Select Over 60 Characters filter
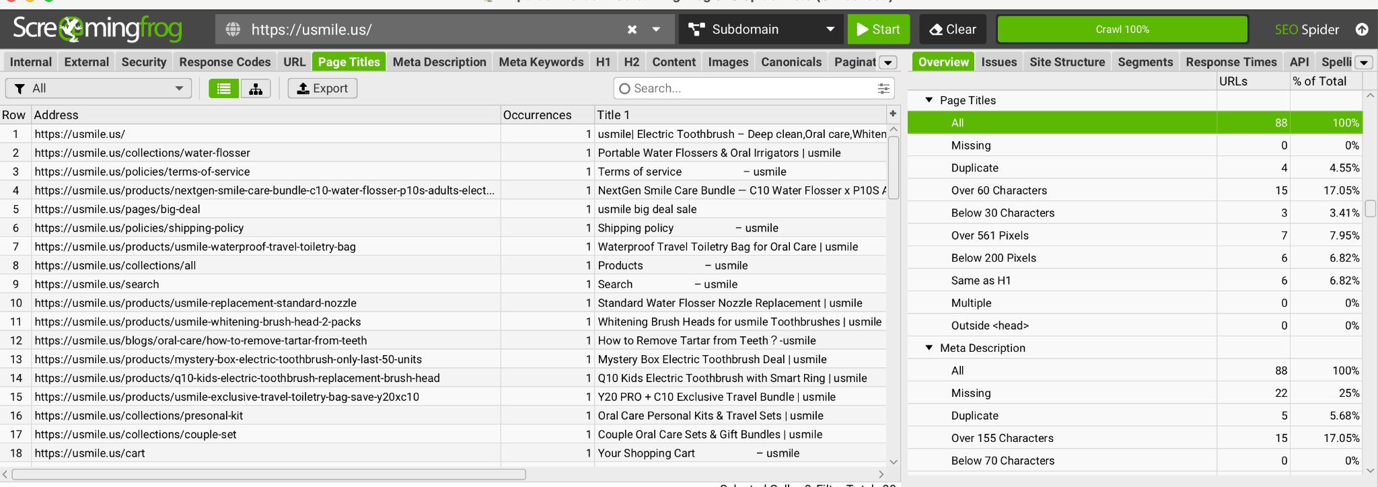Image resolution: width=1378 pixels, height=487 pixels. click(1134, 190)
